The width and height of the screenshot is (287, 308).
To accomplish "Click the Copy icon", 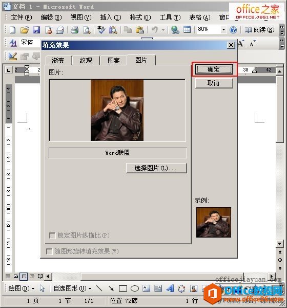I will [x=128, y=30].
